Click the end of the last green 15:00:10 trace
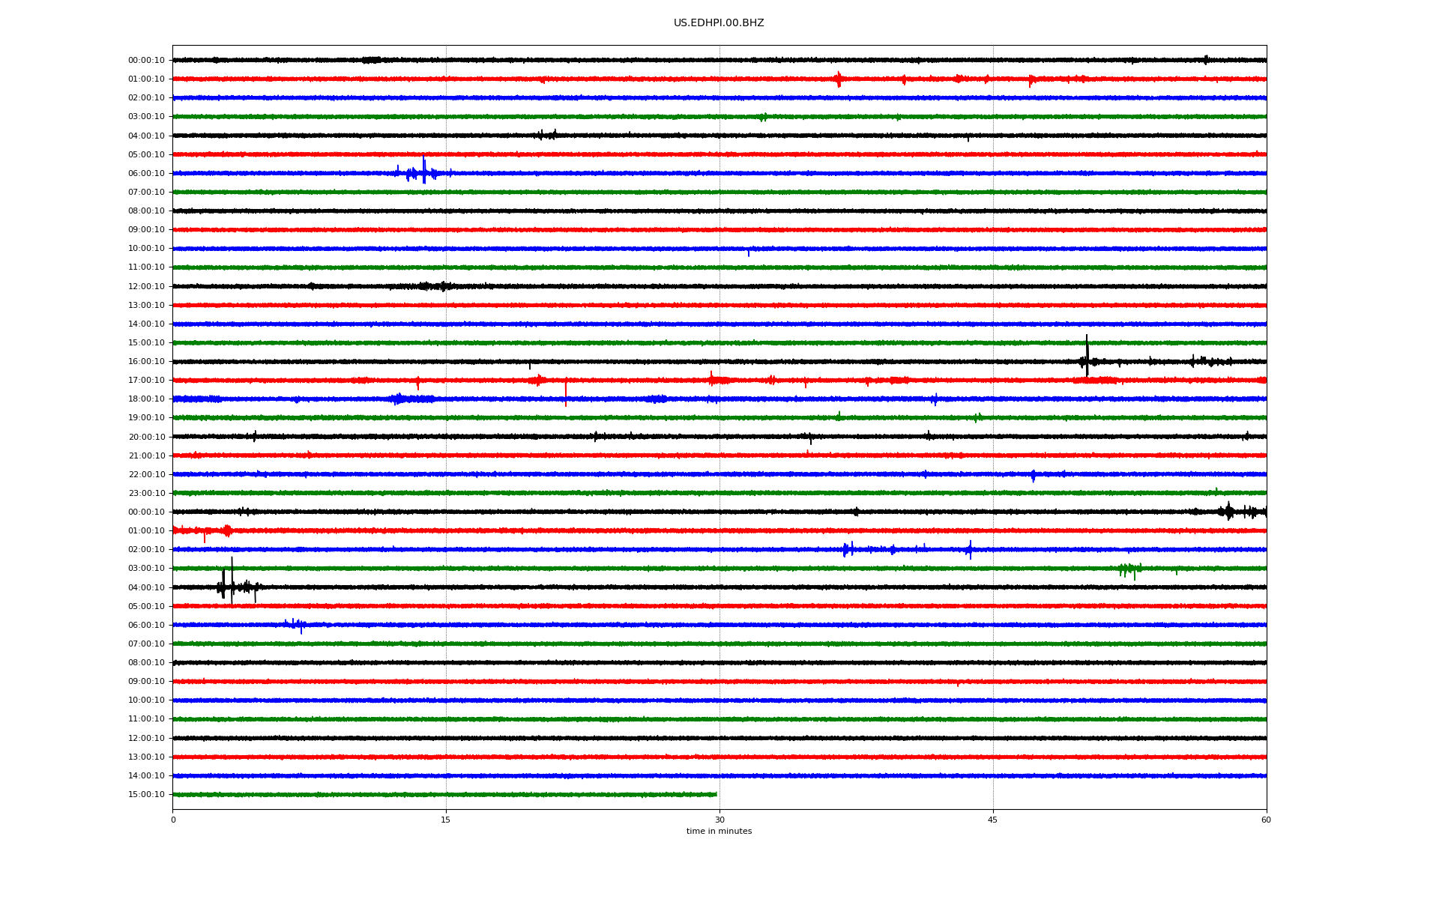 (716, 794)
